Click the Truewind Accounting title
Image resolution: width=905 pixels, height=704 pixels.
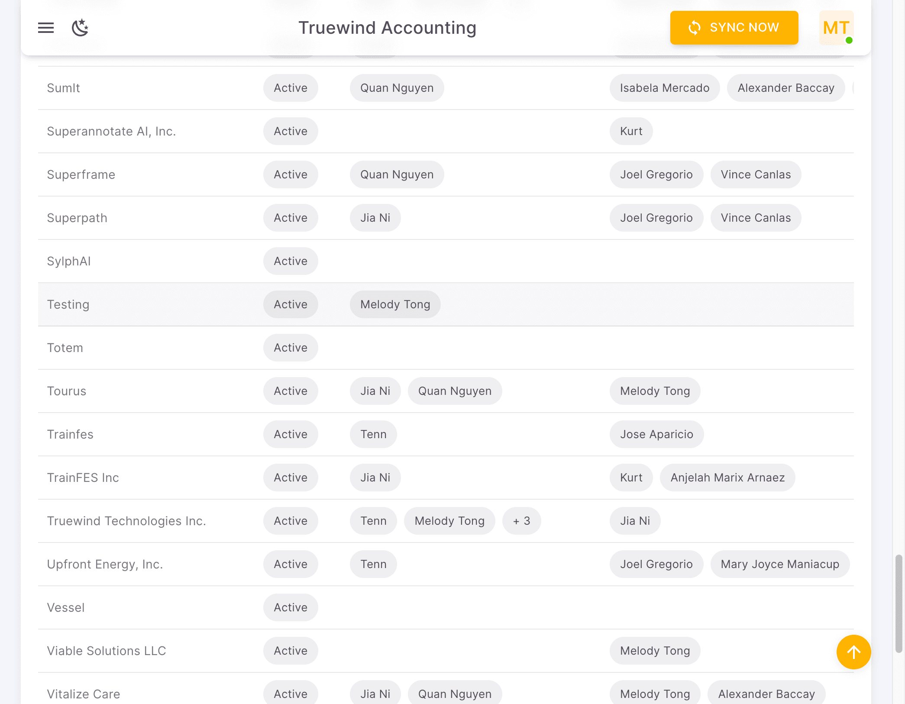[x=387, y=28]
